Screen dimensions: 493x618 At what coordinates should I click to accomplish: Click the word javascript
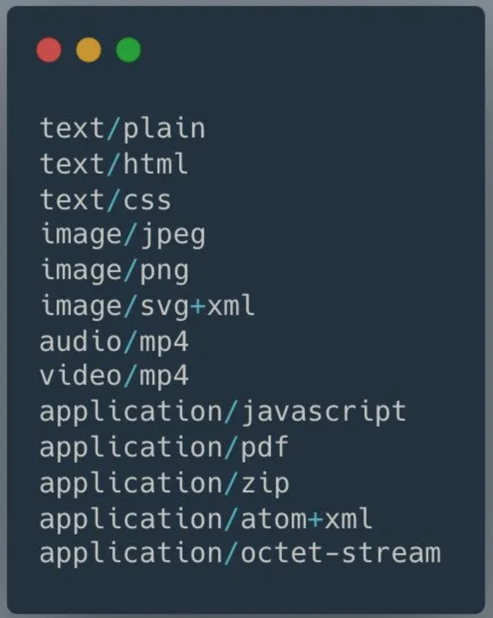[x=323, y=412]
